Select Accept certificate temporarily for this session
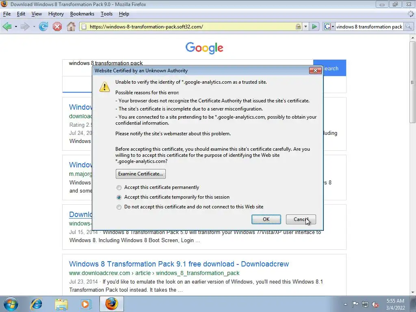The image size is (416, 312). pos(119,197)
